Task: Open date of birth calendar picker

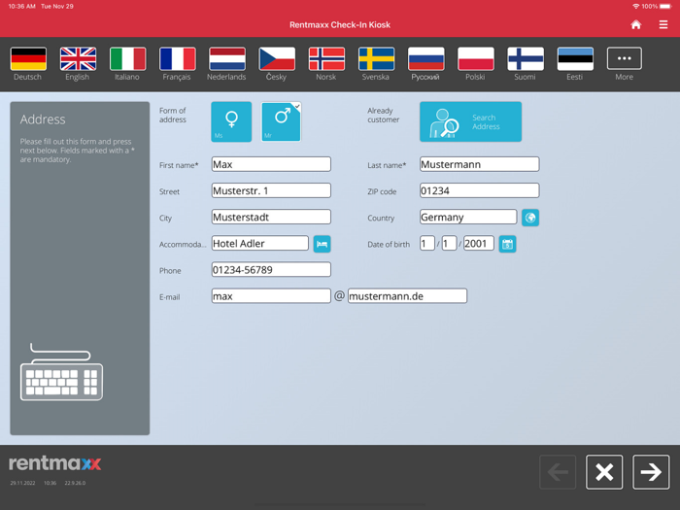Action: pyautogui.click(x=507, y=244)
